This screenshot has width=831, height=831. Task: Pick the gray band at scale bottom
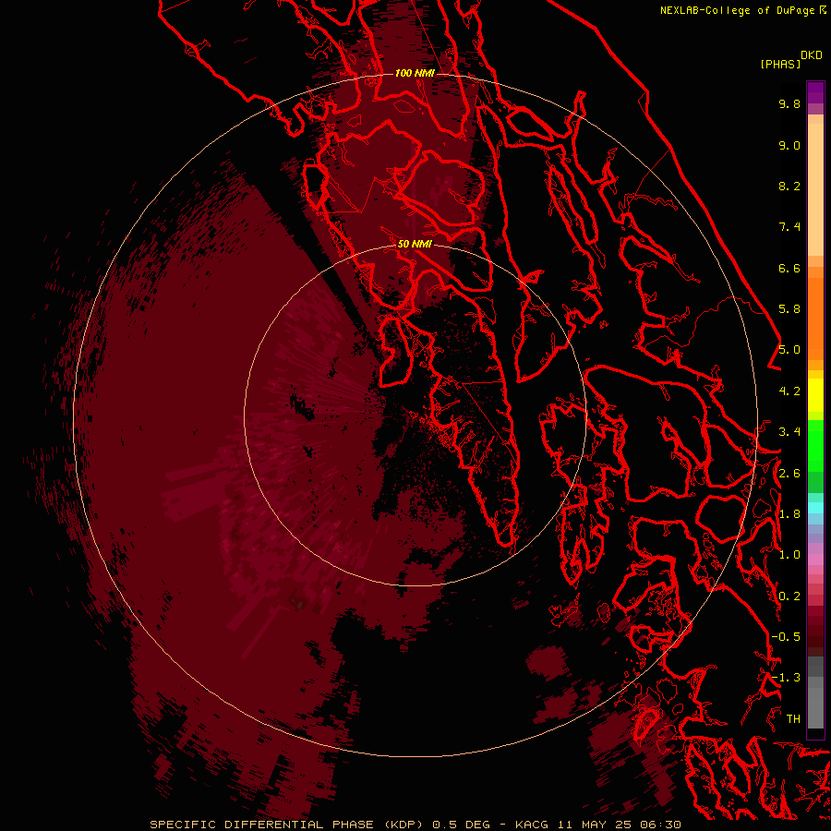(815, 694)
